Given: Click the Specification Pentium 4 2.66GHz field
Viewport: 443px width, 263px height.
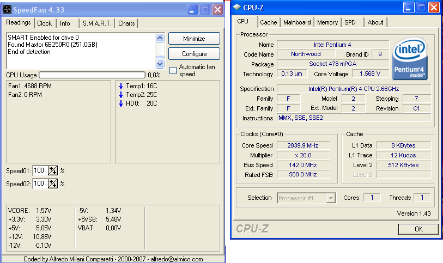Looking at the screenshot, I should coord(354,89).
